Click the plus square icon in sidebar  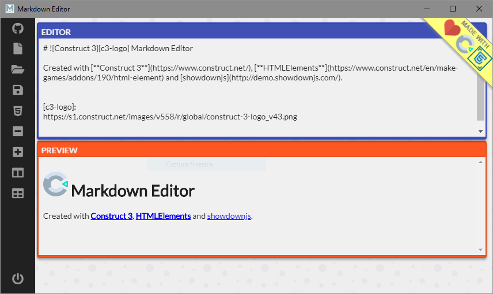18,152
